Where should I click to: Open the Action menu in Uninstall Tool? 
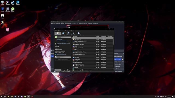coord(60,31)
